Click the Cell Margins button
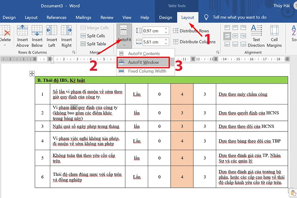 tap(274, 36)
